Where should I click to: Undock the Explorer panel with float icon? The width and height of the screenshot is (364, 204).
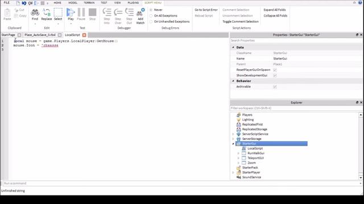click(357, 102)
